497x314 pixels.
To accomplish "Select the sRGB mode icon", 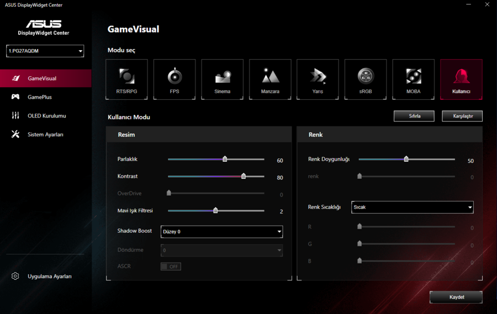I will click(x=366, y=79).
